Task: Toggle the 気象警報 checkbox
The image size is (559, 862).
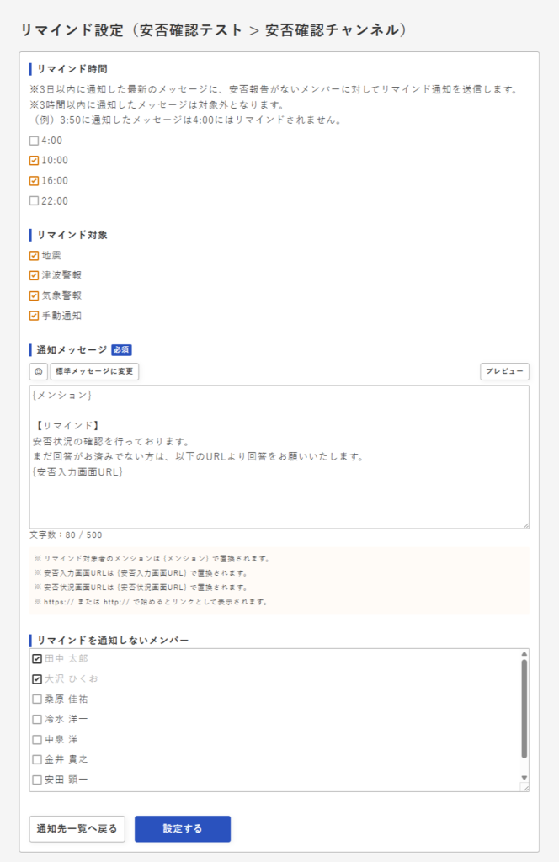Action: point(34,295)
